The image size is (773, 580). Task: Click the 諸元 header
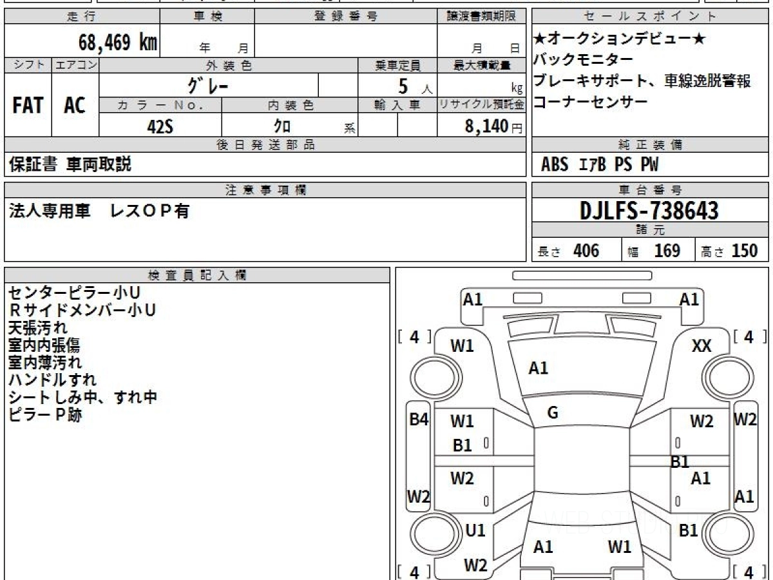[x=650, y=230]
